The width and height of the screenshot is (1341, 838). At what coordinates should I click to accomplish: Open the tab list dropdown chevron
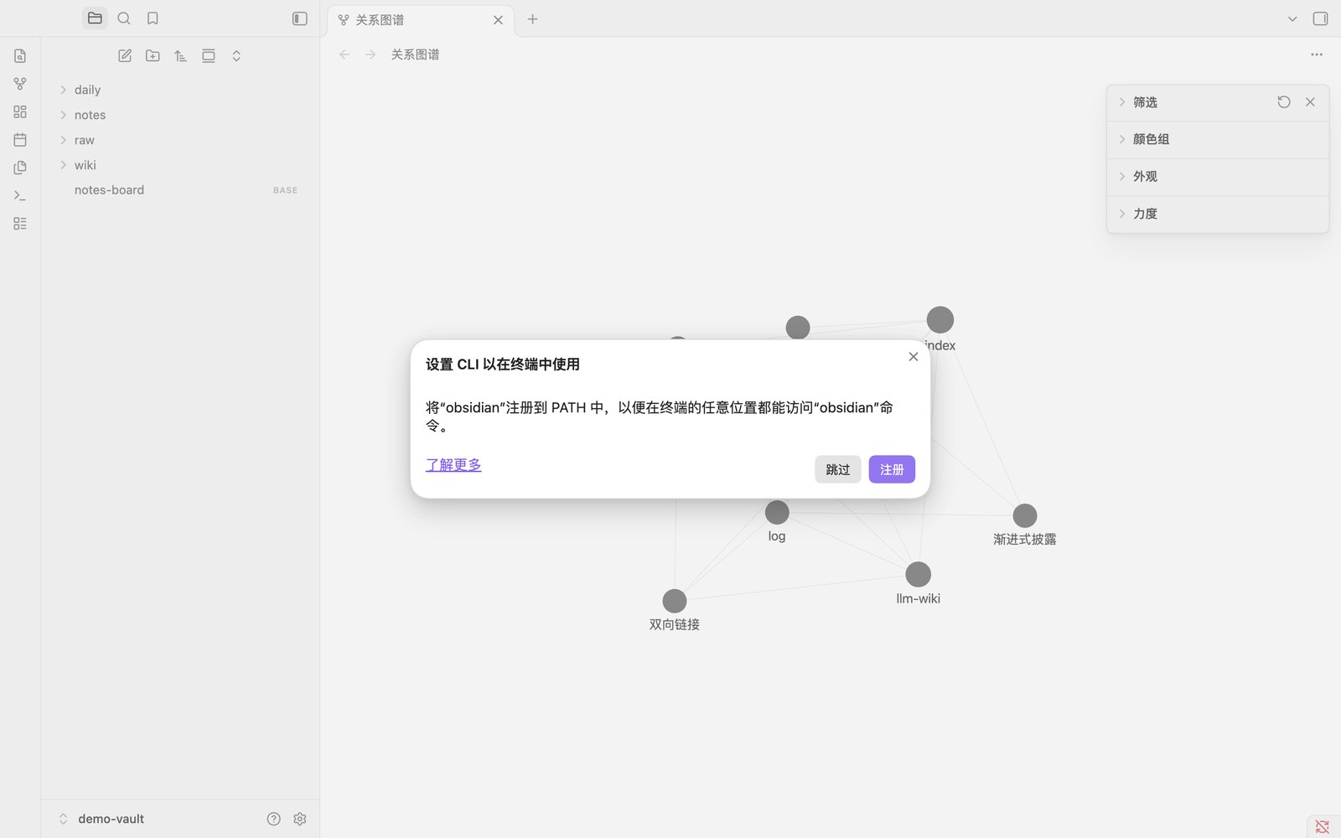(1292, 18)
